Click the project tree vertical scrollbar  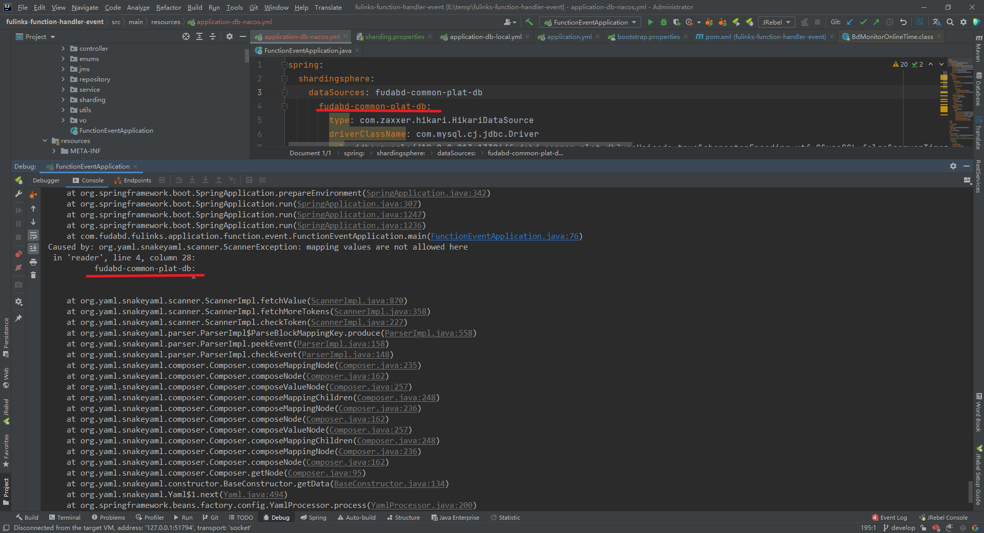point(247,56)
